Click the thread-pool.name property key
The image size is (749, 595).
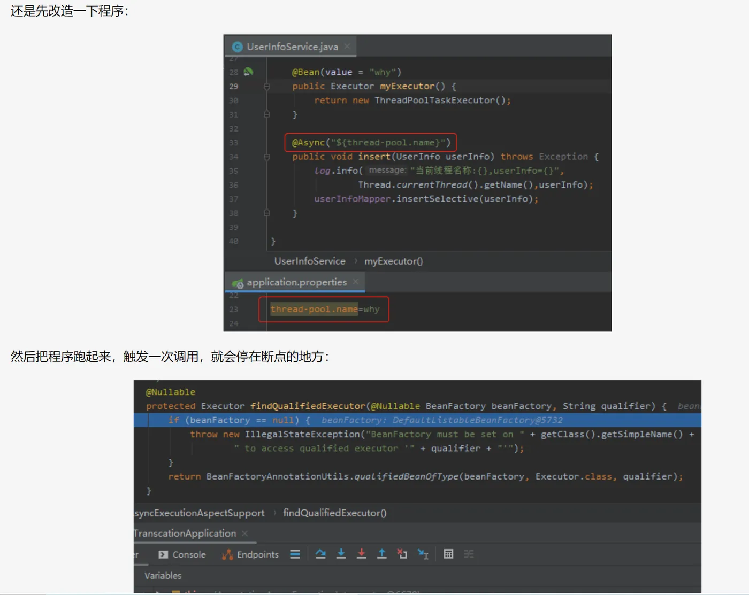[x=314, y=309]
